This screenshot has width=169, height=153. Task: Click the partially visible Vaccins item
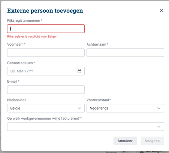[x=111, y=152]
